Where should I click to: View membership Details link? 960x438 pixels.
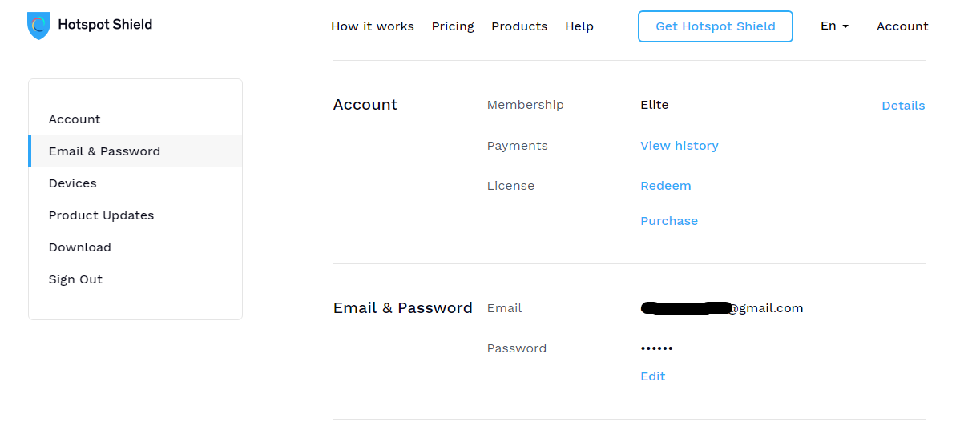903,106
